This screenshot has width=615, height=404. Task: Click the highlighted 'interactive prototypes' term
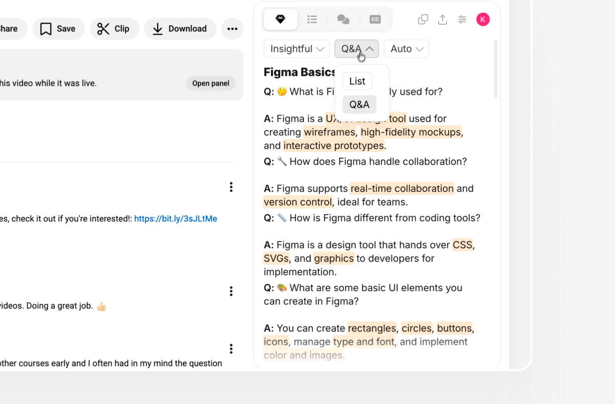334,146
